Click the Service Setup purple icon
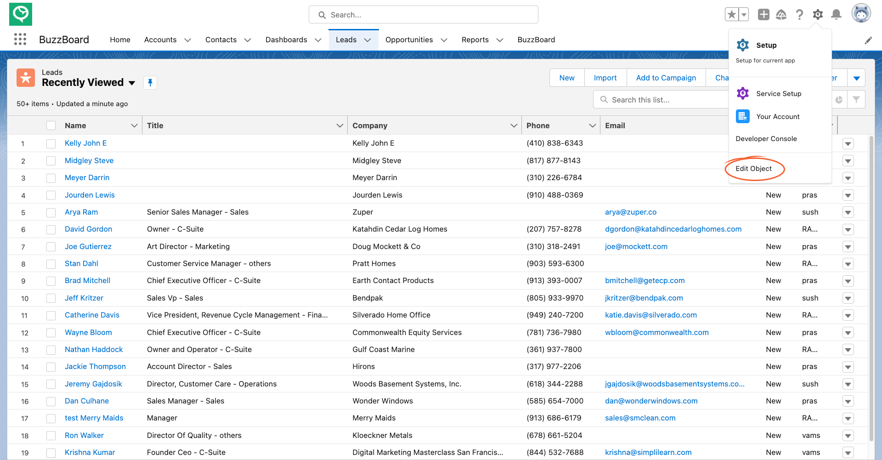The height and width of the screenshot is (460, 882). click(x=743, y=93)
